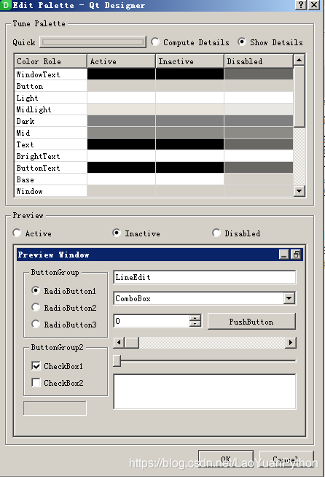This screenshot has width=325, height=477.
Task: Open the Quick color picker button
Action: pyautogui.click(x=93, y=42)
